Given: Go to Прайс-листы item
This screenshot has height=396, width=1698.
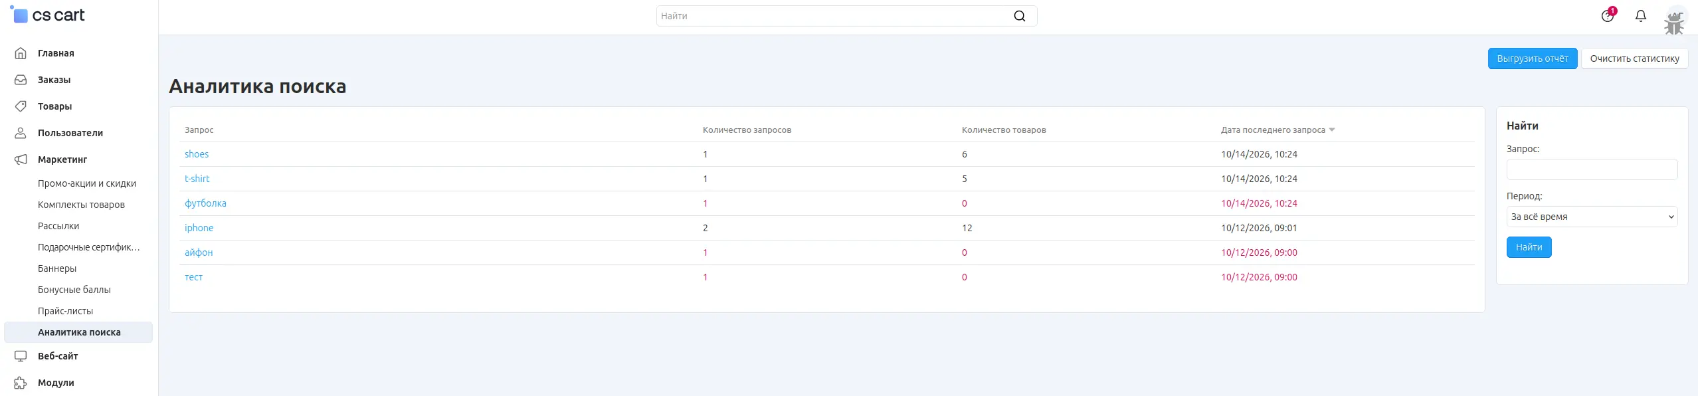Looking at the screenshot, I should coord(65,311).
